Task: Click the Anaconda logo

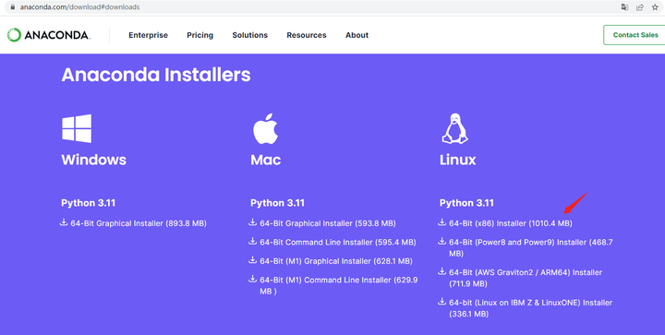Action: [x=48, y=35]
